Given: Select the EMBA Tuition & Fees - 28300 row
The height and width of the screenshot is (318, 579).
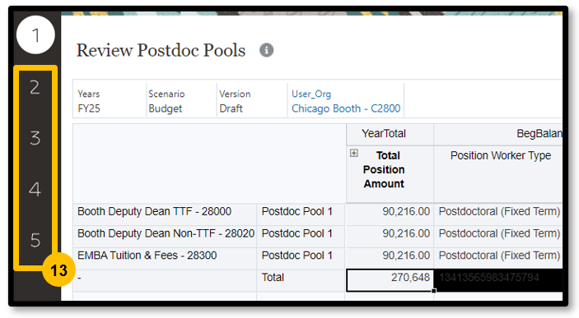Looking at the screenshot, I should click(165, 259).
